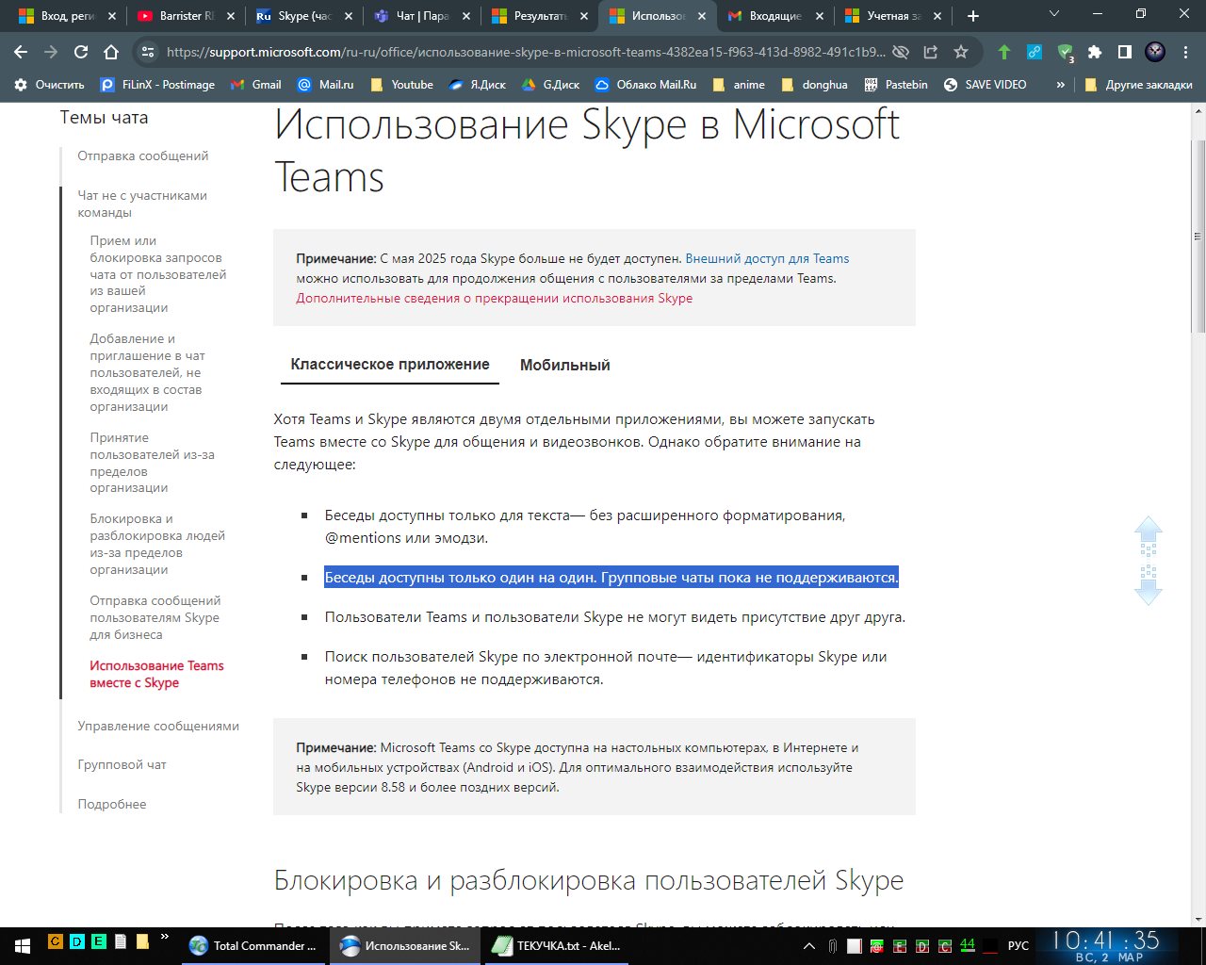Expand hidden system tray icons
The height and width of the screenshot is (965, 1206).
point(809,945)
